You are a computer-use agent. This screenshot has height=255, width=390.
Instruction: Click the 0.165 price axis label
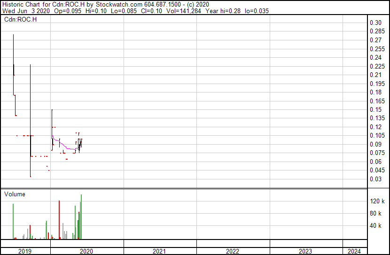pos(377,101)
